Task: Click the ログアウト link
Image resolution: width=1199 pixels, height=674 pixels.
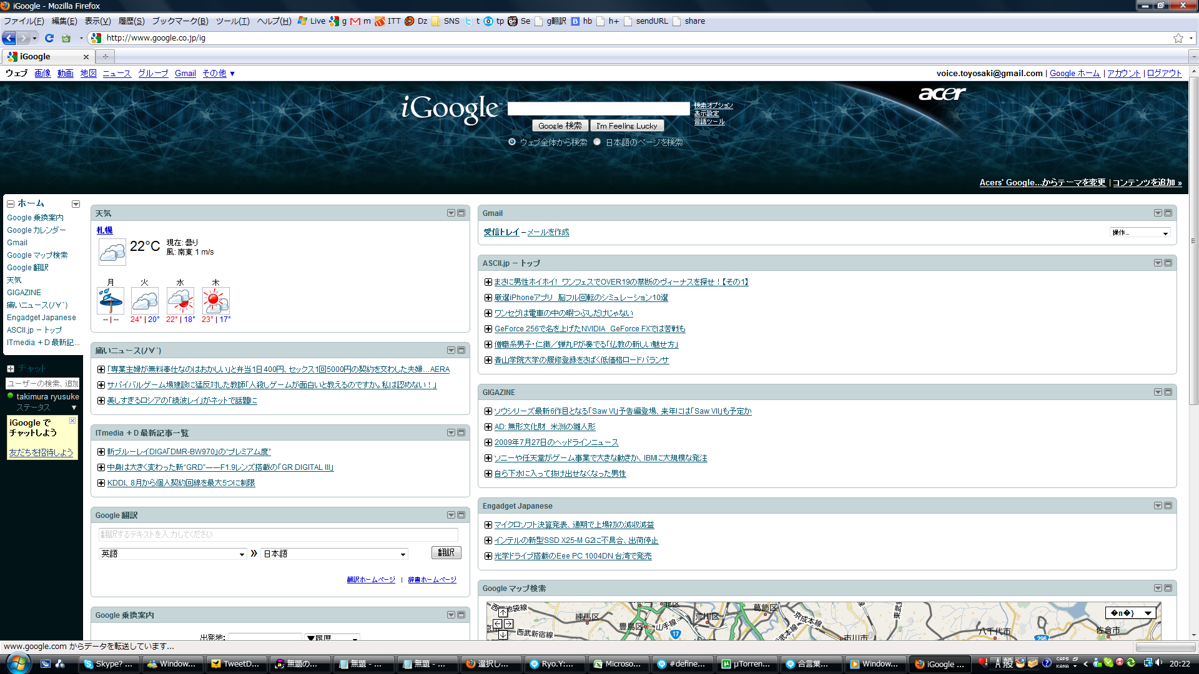Action: pos(1164,73)
